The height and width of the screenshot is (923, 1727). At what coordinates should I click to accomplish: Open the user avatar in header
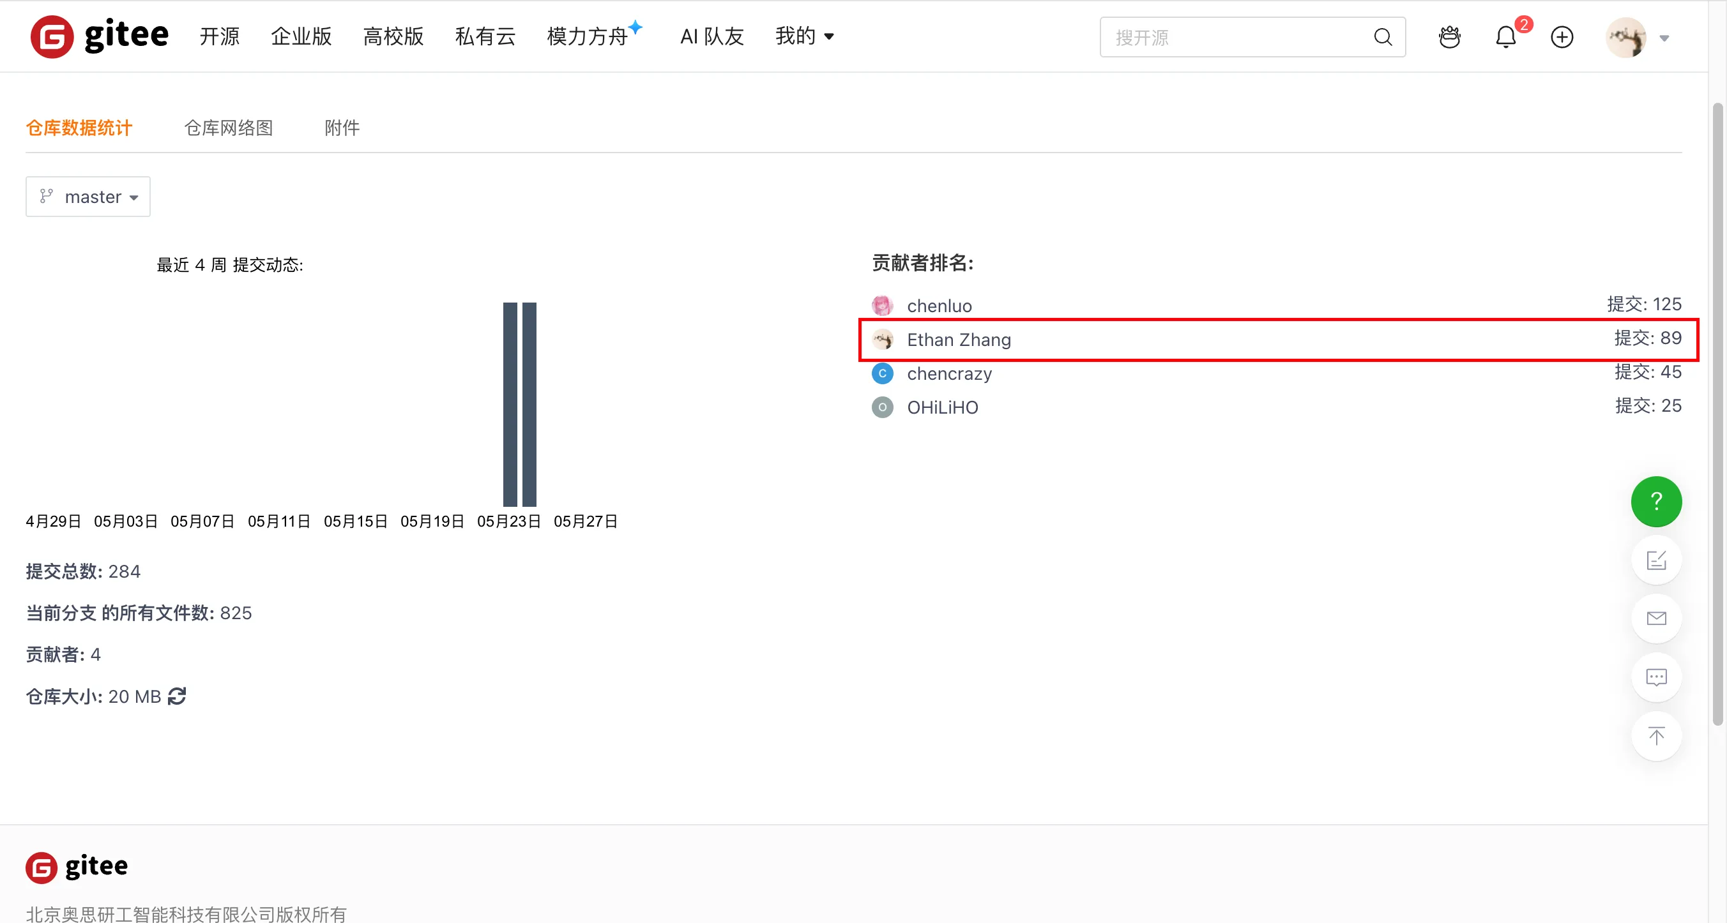click(x=1625, y=38)
